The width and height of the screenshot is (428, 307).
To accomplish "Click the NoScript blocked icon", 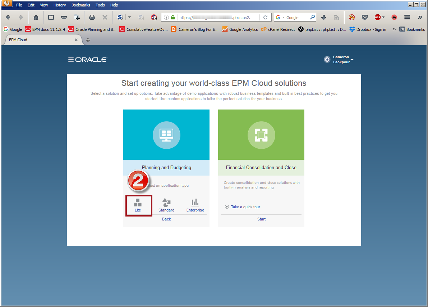I will [352, 17].
